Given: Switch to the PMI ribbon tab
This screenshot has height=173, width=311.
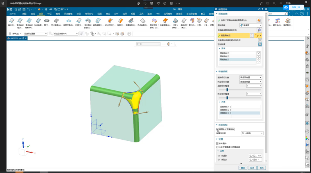Looking at the screenshot, I should tap(158, 14).
